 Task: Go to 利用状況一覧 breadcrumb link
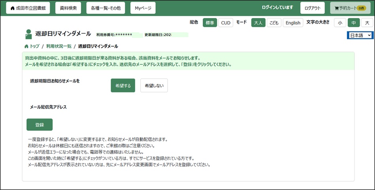59,47
